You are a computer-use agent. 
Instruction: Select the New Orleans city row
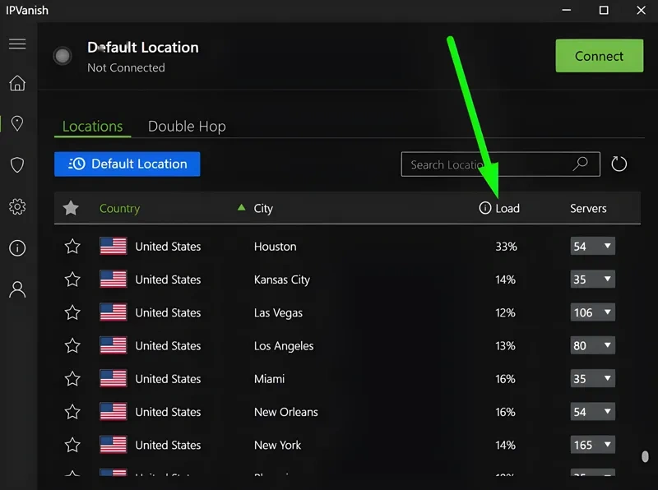pyautogui.click(x=347, y=412)
